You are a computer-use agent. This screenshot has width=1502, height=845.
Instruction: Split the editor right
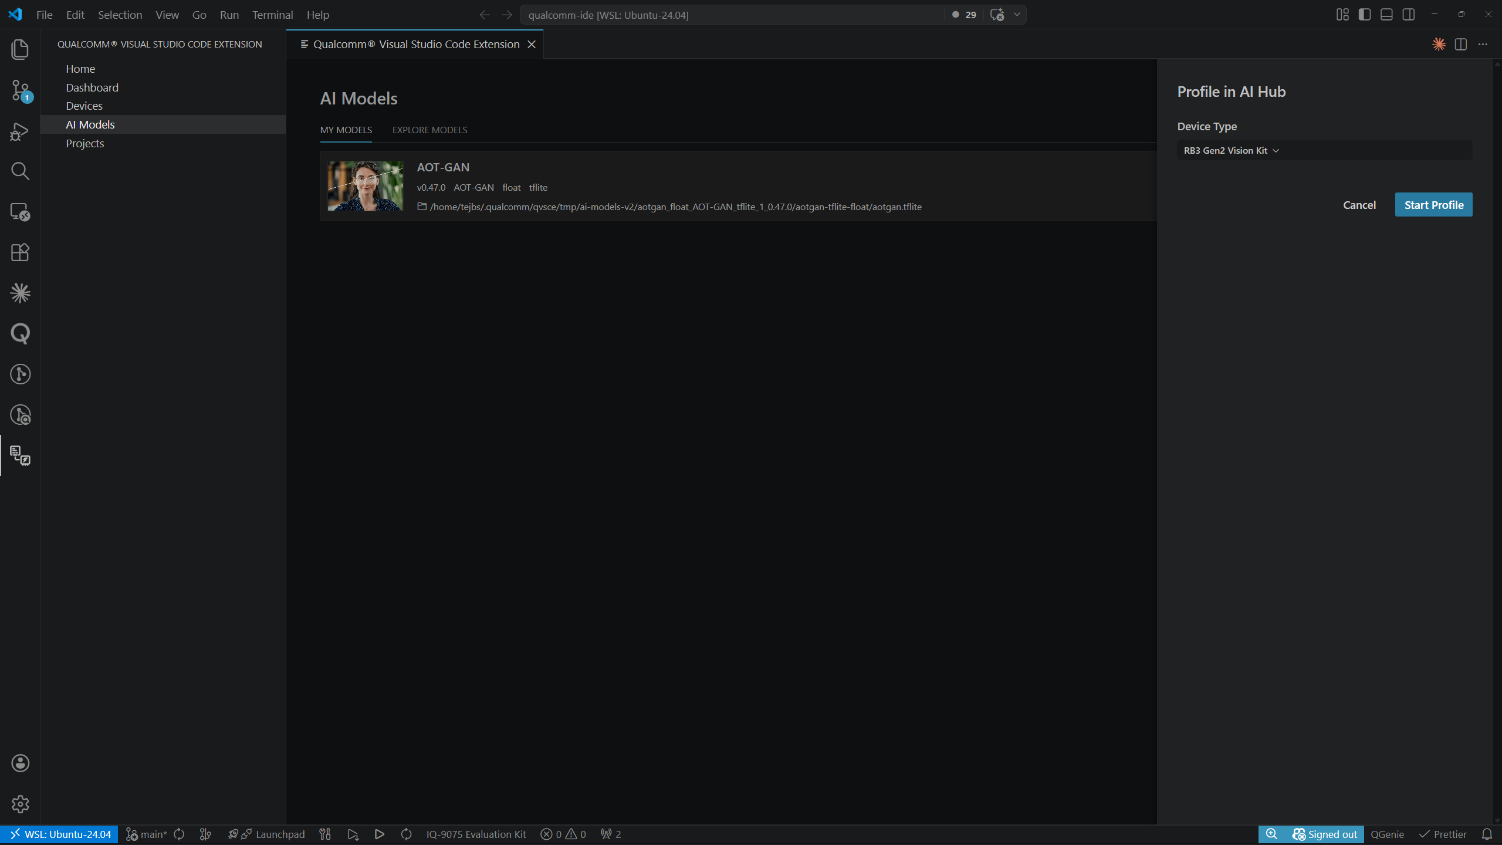click(x=1461, y=44)
